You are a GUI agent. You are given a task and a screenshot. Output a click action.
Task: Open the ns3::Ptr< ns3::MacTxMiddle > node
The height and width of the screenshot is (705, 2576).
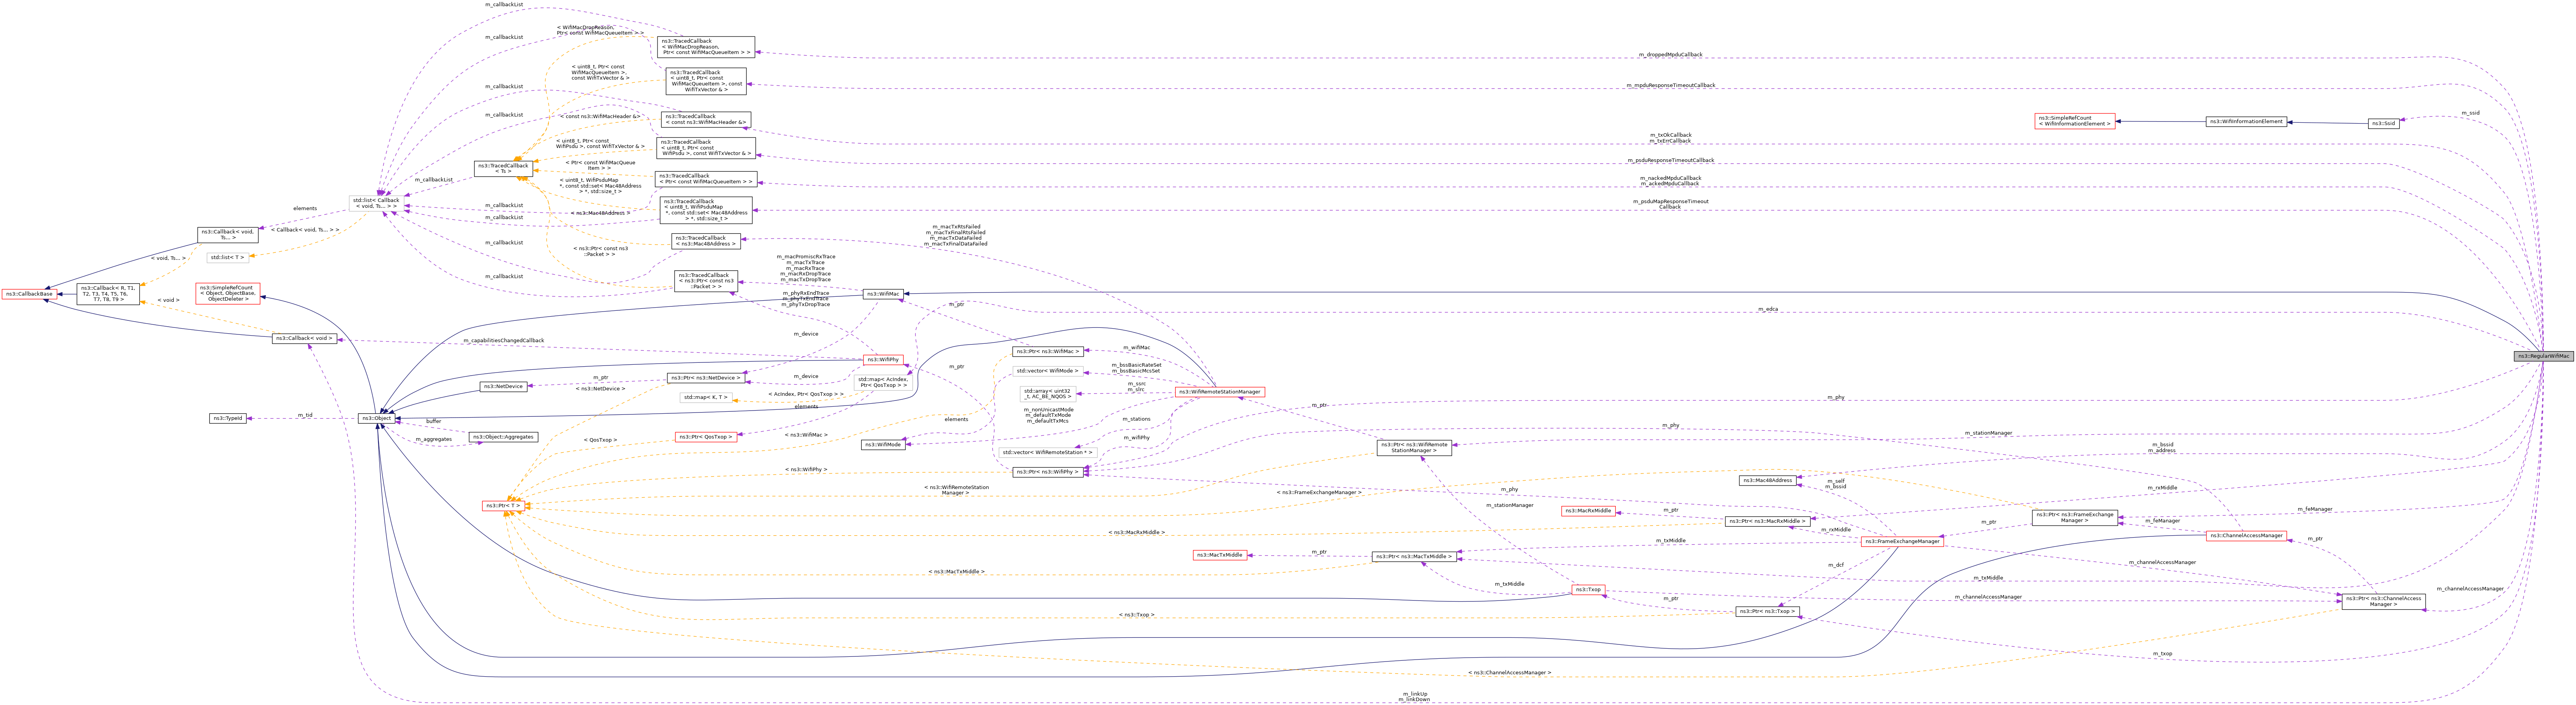click(x=1414, y=557)
